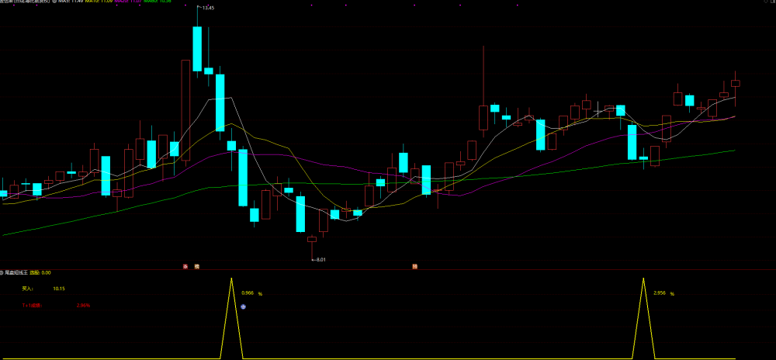Open the sub-chart indicator name selector

tap(16, 272)
